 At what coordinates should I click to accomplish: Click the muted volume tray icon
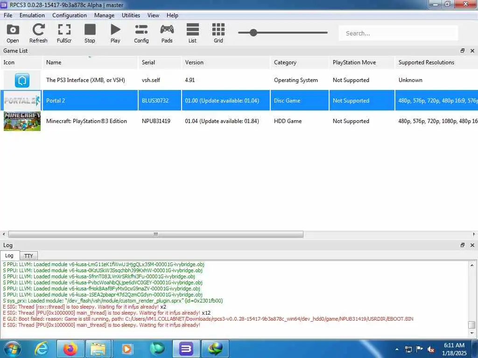tap(431, 350)
